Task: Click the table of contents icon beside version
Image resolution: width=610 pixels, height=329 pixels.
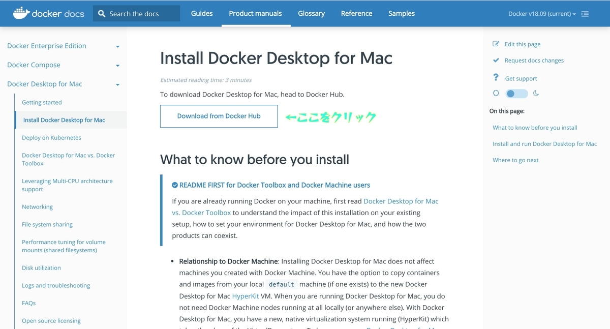Action: pos(585,14)
